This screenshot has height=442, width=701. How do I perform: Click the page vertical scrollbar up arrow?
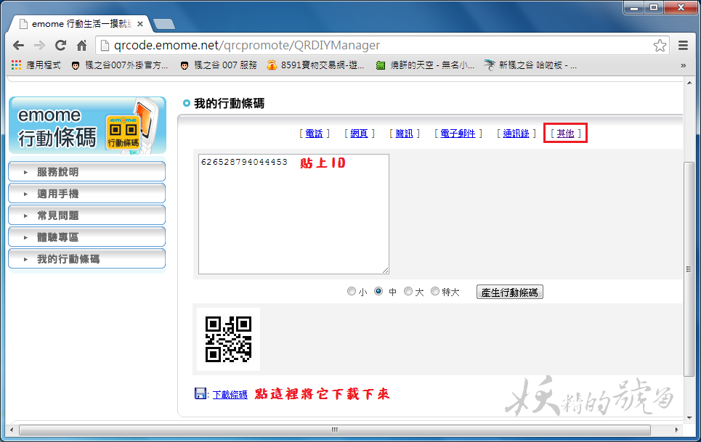pos(689,83)
